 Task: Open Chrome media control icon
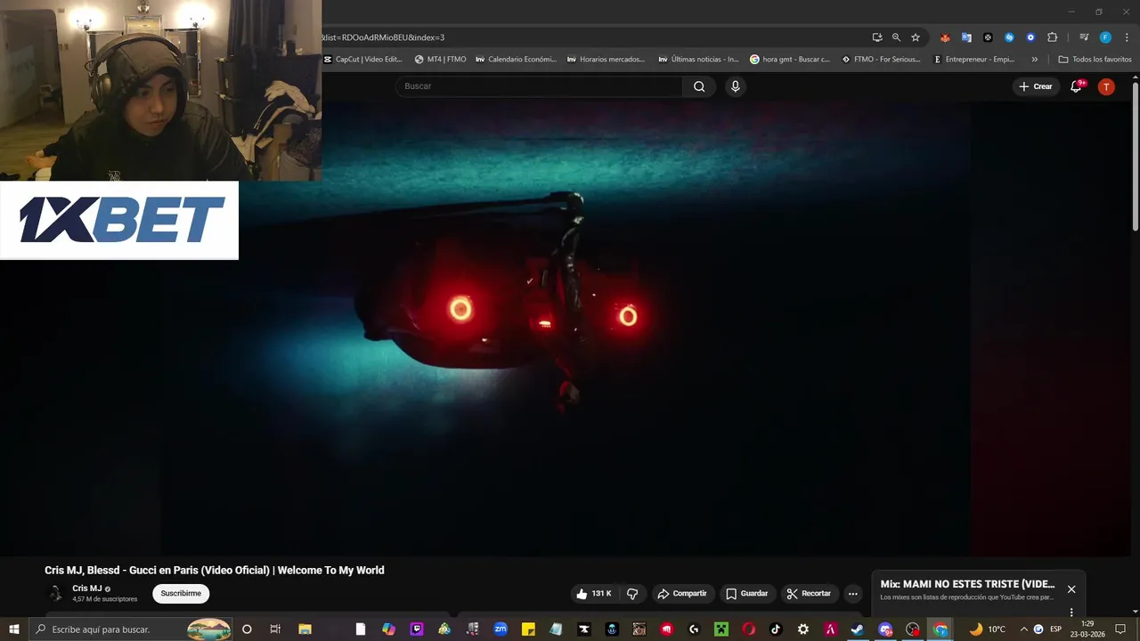coord(1084,37)
